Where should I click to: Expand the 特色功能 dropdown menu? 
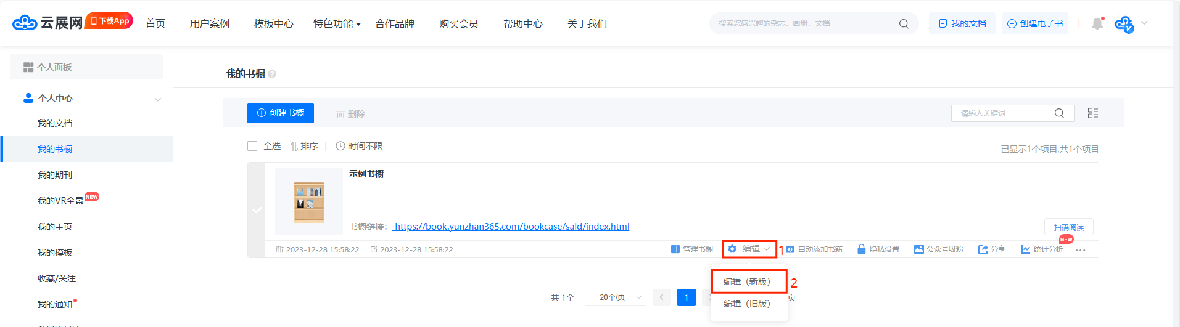(x=337, y=24)
